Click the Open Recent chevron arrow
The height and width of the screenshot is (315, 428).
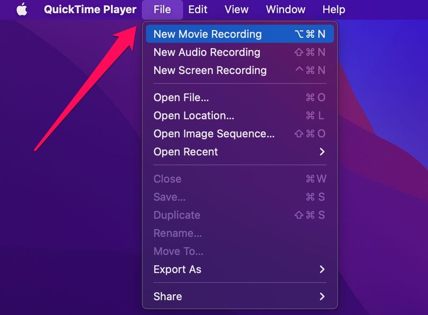[x=322, y=152]
